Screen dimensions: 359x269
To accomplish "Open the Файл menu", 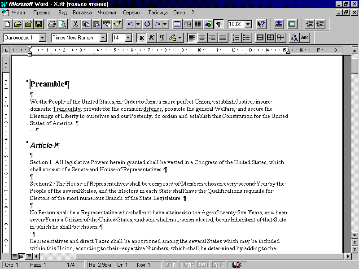I will [18, 13].
